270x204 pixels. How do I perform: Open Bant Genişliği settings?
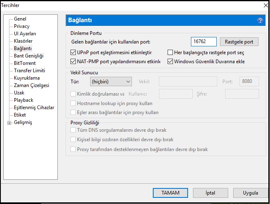coord(29,56)
